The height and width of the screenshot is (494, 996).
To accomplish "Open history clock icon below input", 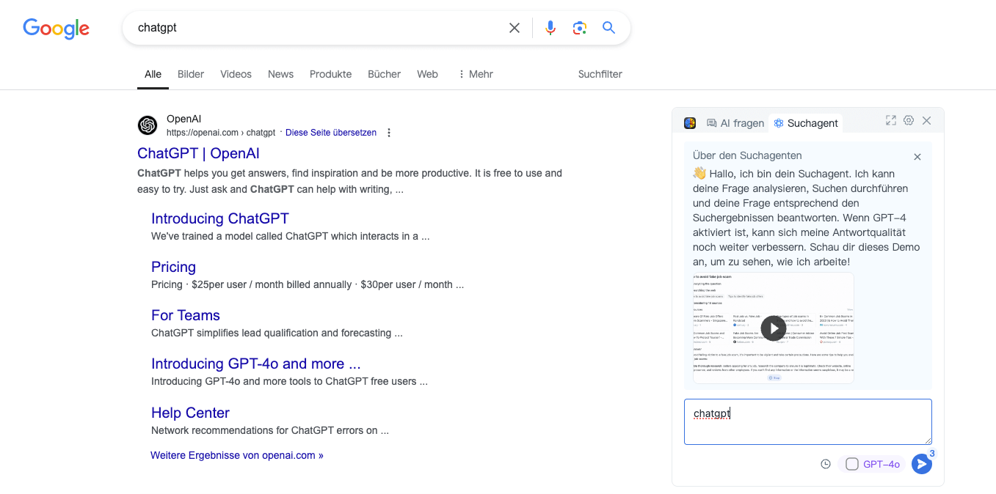I will [826, 464].
